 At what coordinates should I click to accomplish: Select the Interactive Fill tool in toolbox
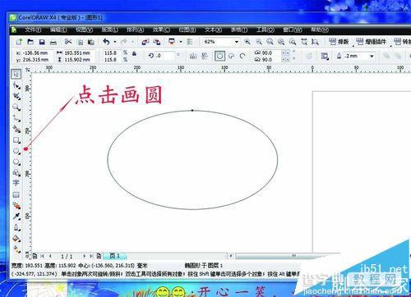coord(16,249)
